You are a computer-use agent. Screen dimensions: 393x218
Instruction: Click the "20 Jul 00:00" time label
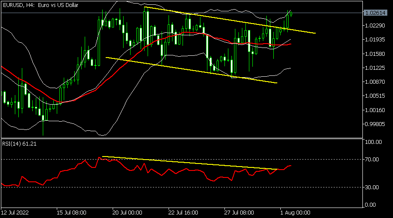[128, 213]
